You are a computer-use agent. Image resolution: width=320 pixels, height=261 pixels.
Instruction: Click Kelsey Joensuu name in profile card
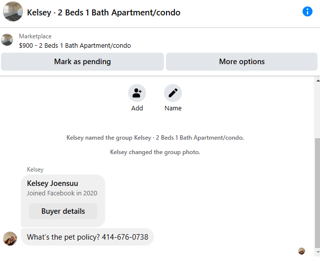pyautogui.click(x=52, y=183)
